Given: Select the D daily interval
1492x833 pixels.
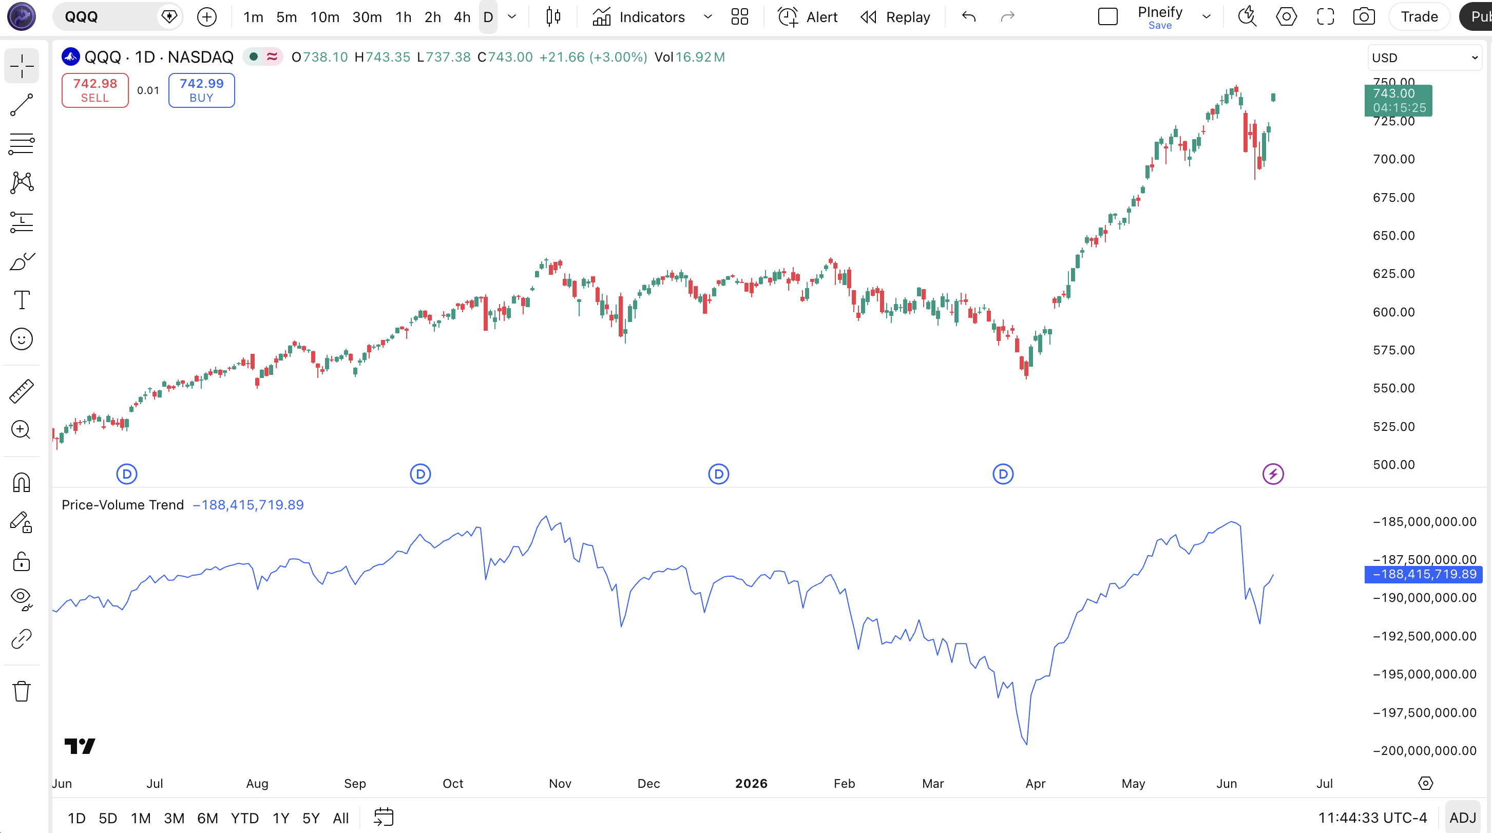Looking at the screenshot, I should tap(488, 17).
